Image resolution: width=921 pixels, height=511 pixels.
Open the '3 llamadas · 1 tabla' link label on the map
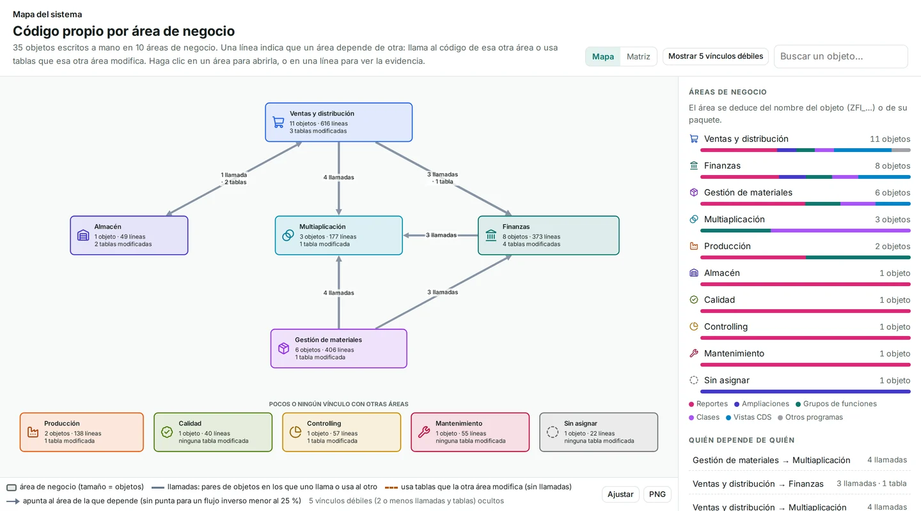tap(443, 178)
